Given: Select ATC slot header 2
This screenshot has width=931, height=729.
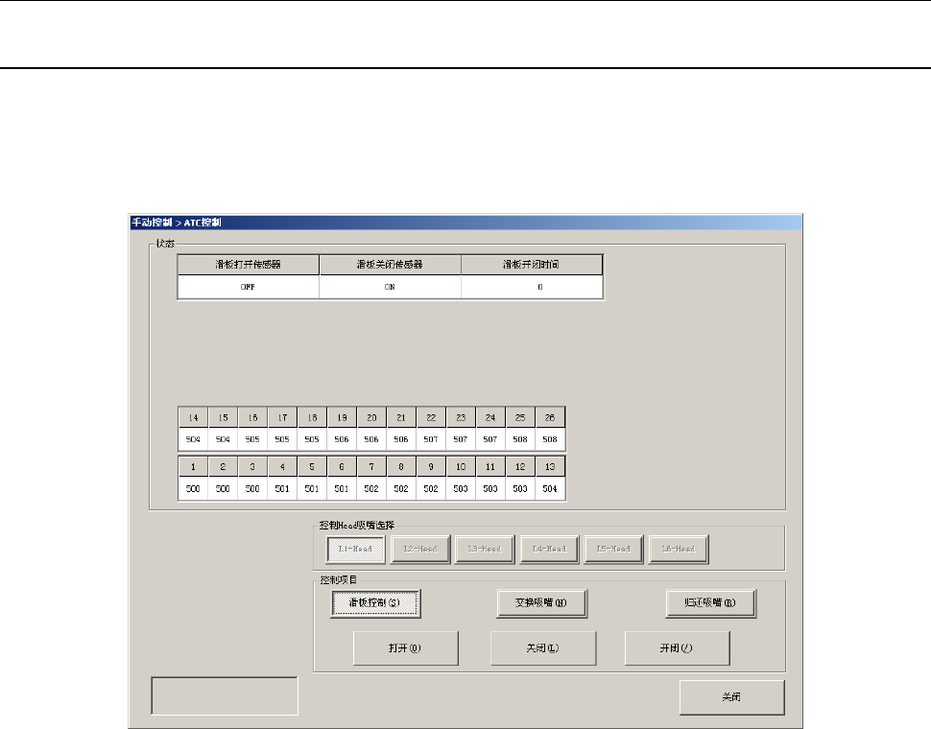Looking at the screenshot, I should point(223,467).
